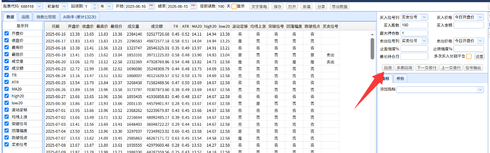The height and width of the screenshot is (153, 490).
Task: Toggle the 突破信号 column checkbox
Action: tap(7, 123)
